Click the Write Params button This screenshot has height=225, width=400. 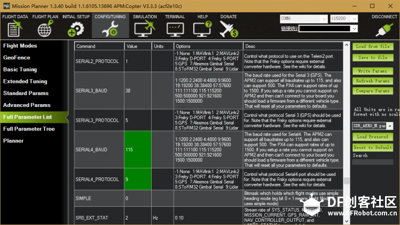pyautogui.click(x=373, y=71)
